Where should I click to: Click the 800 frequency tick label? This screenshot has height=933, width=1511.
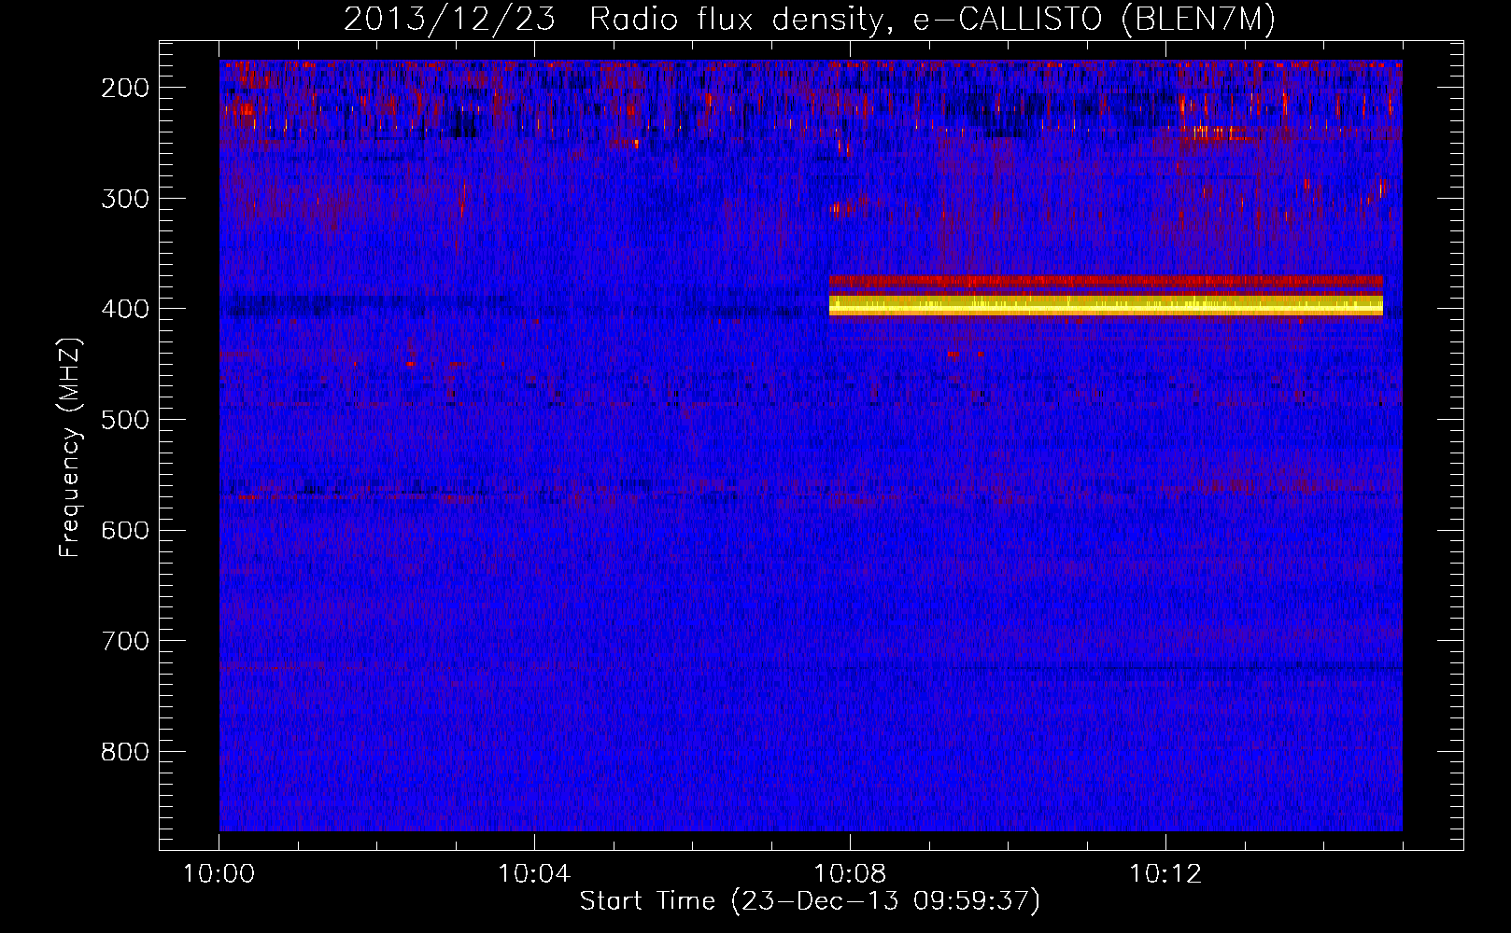pos(125,752)
